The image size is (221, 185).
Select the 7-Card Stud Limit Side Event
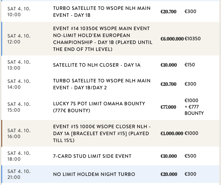click(92, 156)
